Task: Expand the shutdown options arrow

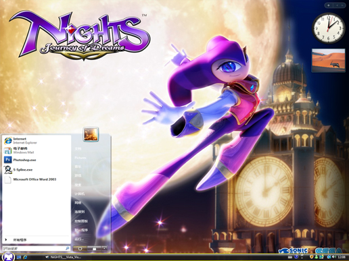Action: tap(104, 249)
